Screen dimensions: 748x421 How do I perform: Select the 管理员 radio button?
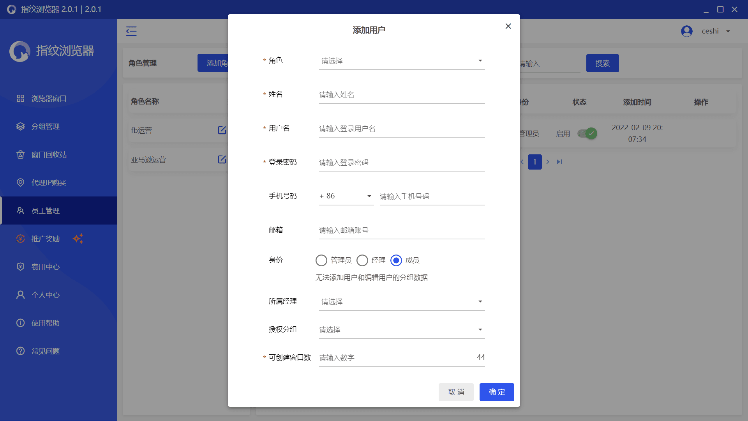point(321,260)
